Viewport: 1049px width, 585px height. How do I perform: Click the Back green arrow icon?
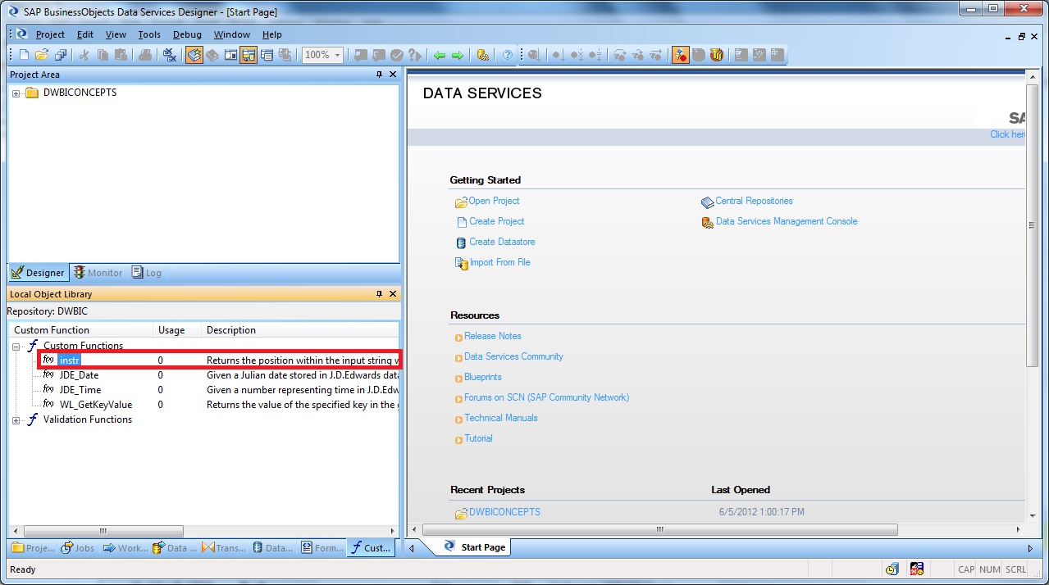tap(440, 55)
